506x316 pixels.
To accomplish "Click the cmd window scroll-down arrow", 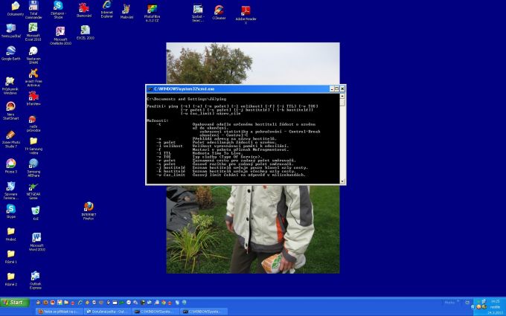I will pyautogui.click(x=342, y=181).
